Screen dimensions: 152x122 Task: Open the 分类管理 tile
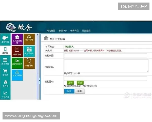(29, 39)
